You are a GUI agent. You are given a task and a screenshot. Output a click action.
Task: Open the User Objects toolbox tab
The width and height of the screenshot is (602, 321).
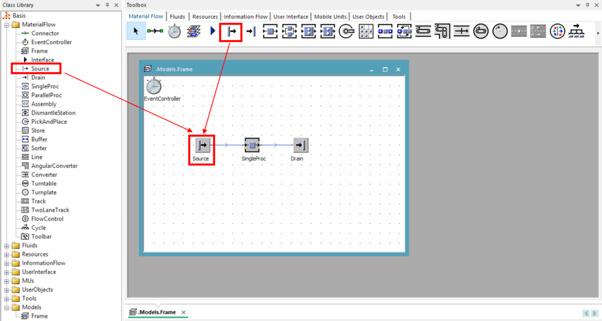pyautogui.click(x=368, y=17)
